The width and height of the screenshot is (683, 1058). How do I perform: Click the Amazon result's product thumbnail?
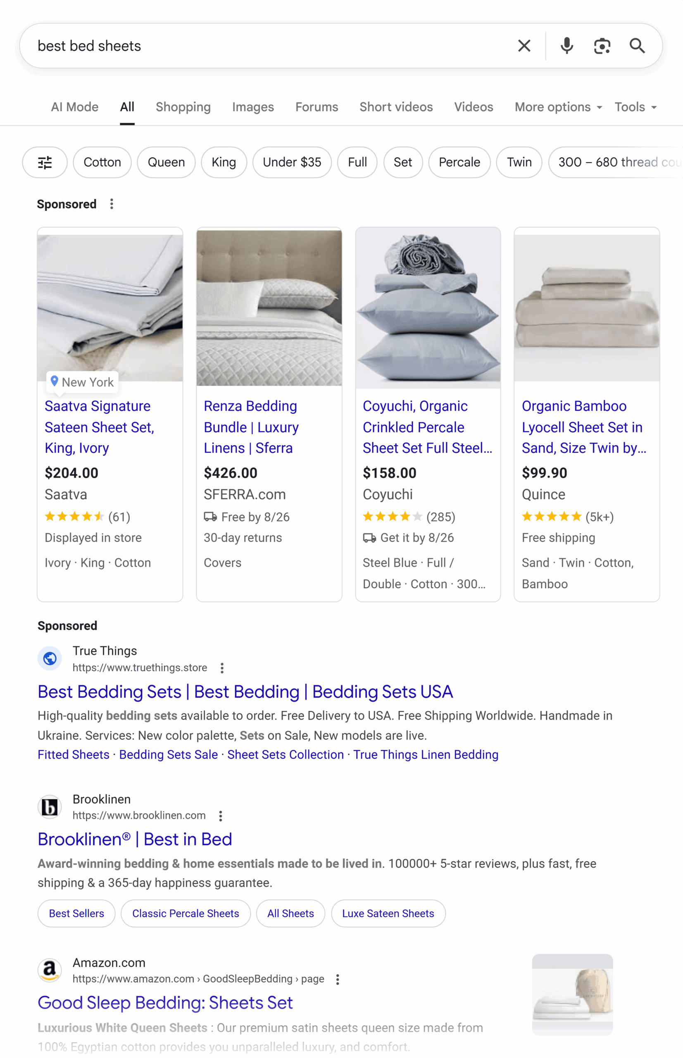coord(572,994)
